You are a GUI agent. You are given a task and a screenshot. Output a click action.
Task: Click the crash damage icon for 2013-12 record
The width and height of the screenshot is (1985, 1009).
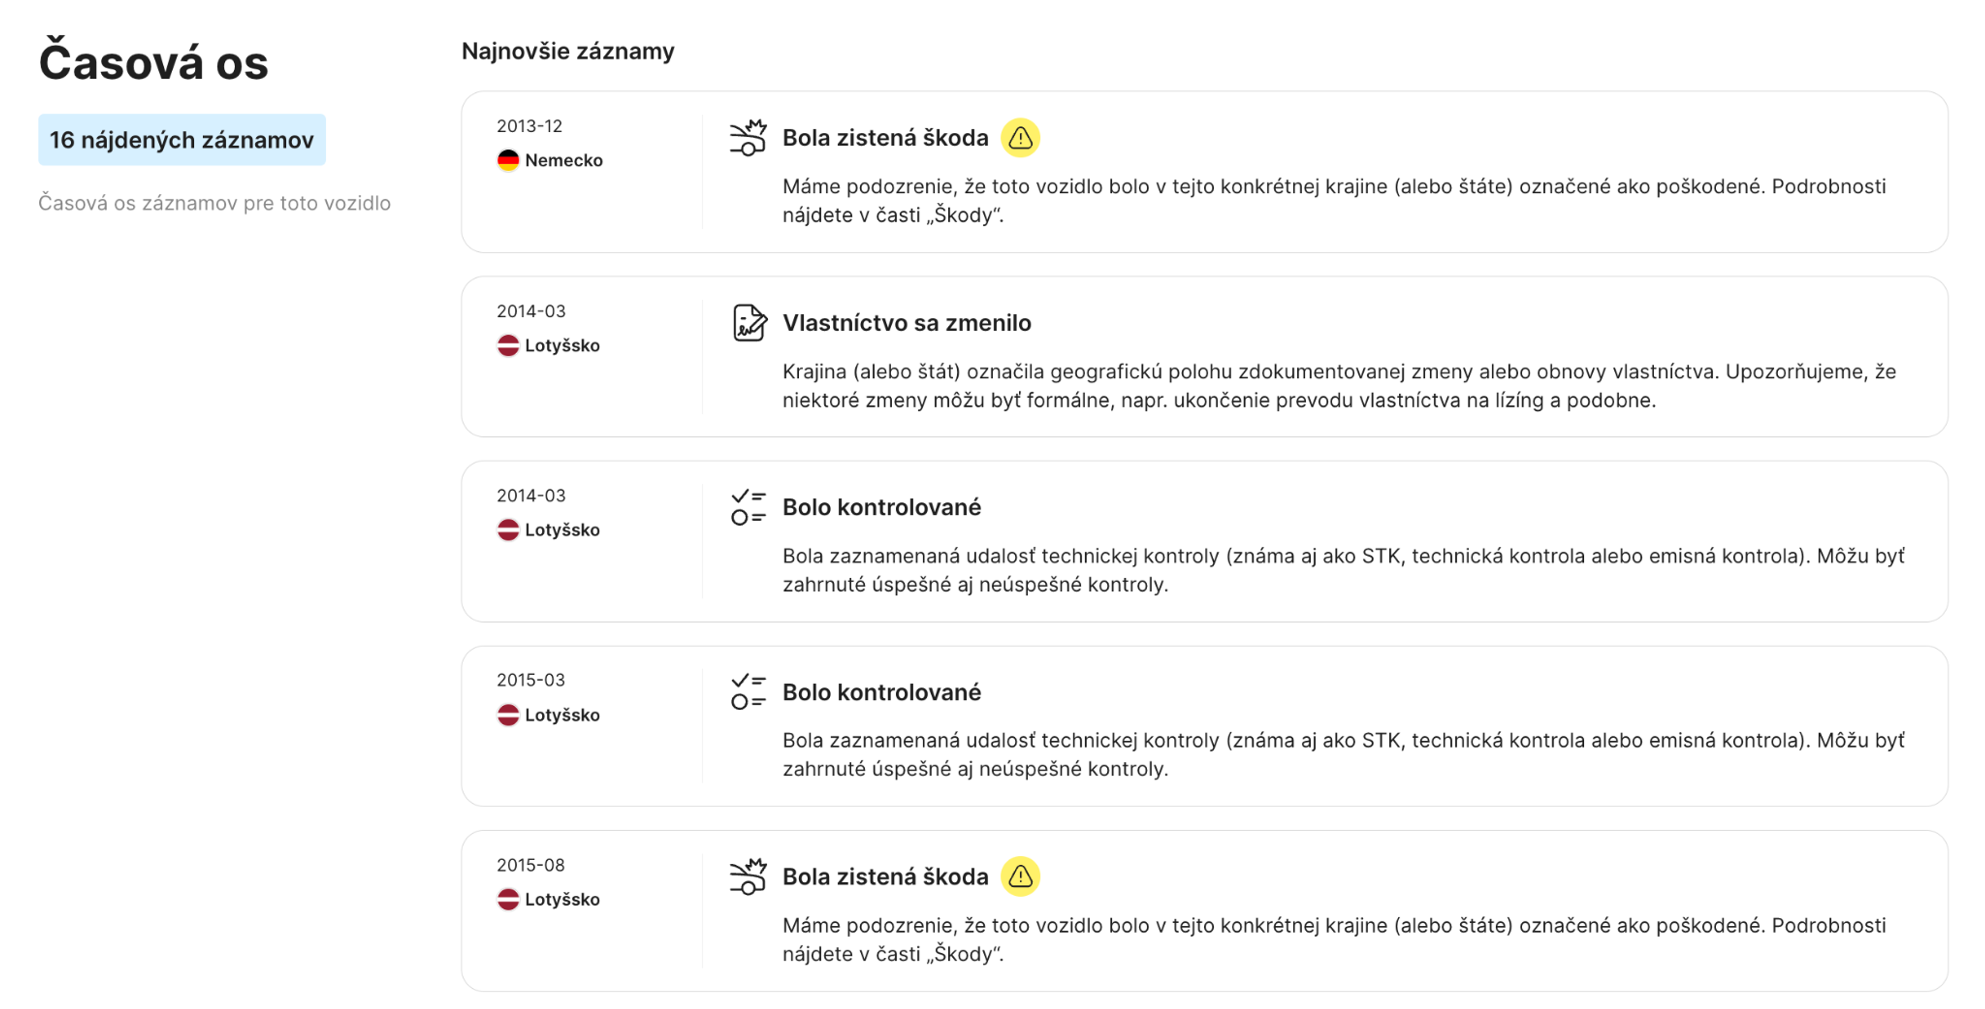coord(748,137)
